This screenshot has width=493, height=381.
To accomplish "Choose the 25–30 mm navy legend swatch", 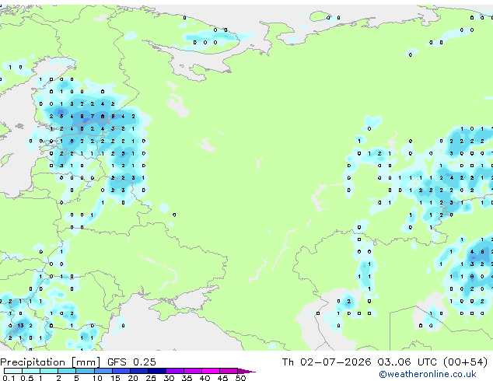I will click(157, 371).
